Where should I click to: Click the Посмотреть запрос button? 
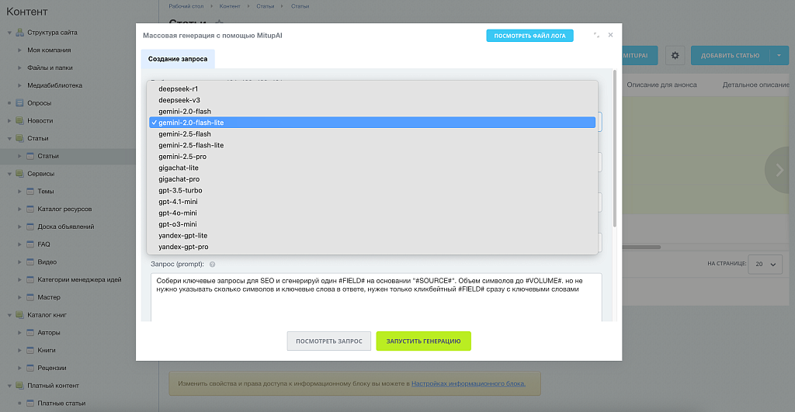click(x=328, y=341)
